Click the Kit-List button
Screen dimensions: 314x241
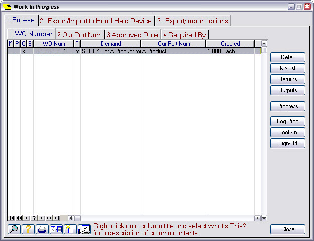[x=288, y=68]
